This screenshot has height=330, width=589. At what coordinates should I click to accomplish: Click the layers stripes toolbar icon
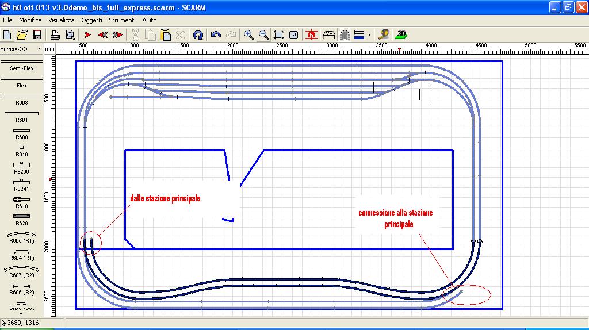click(359, 35)
